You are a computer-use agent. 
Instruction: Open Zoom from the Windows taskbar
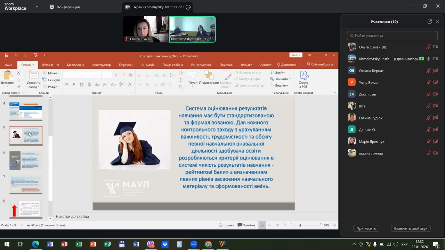194,244
